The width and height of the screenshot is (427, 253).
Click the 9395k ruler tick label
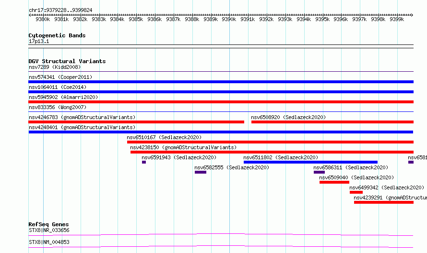(x=322, y=19)
